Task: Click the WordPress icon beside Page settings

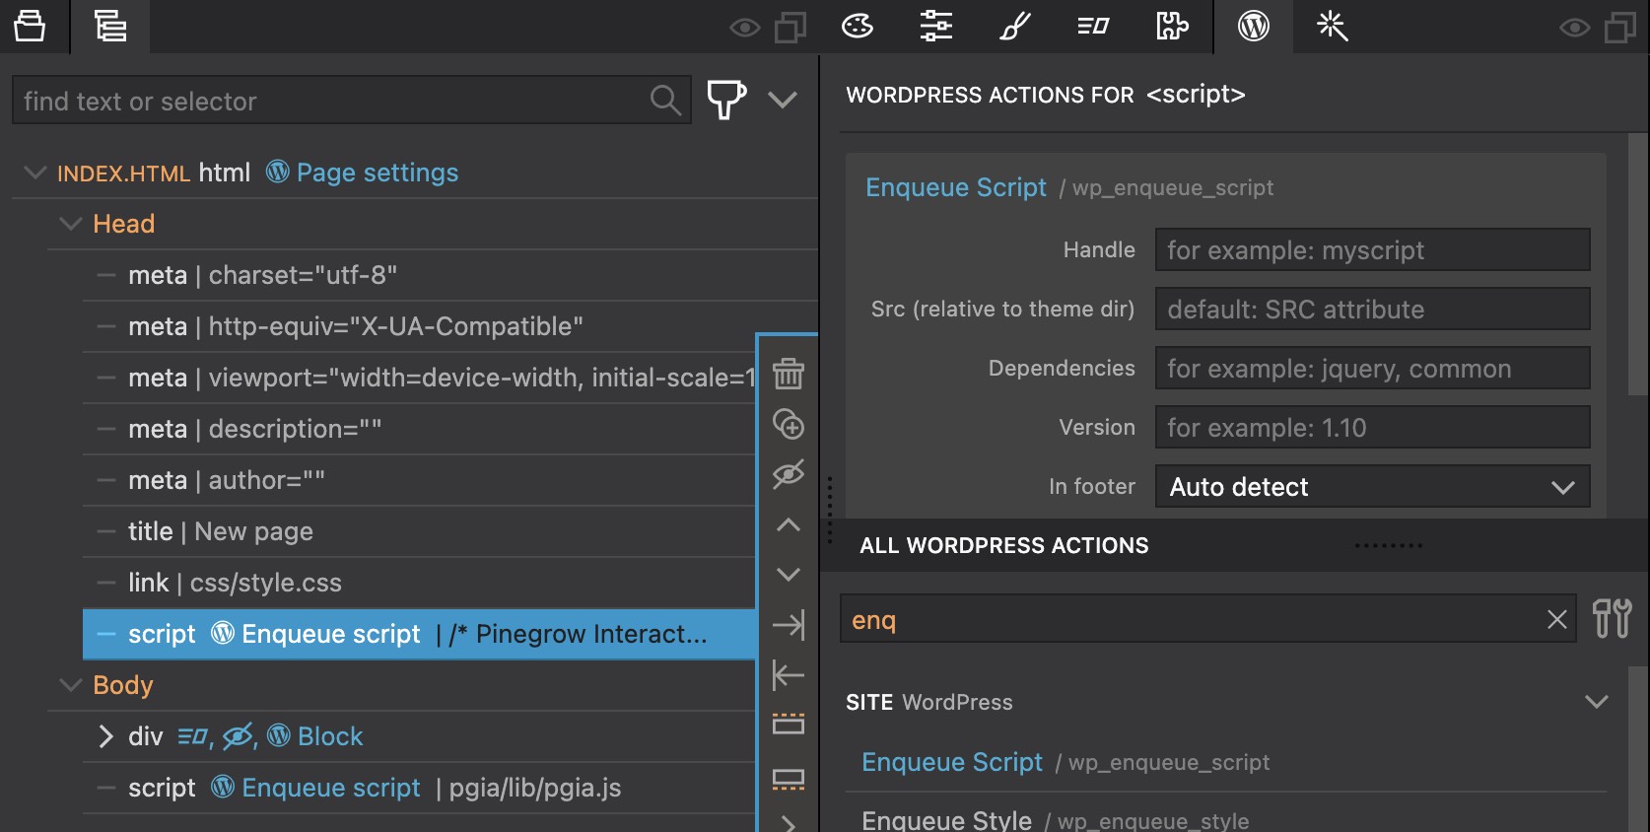Action: click(x=278, y=172)
